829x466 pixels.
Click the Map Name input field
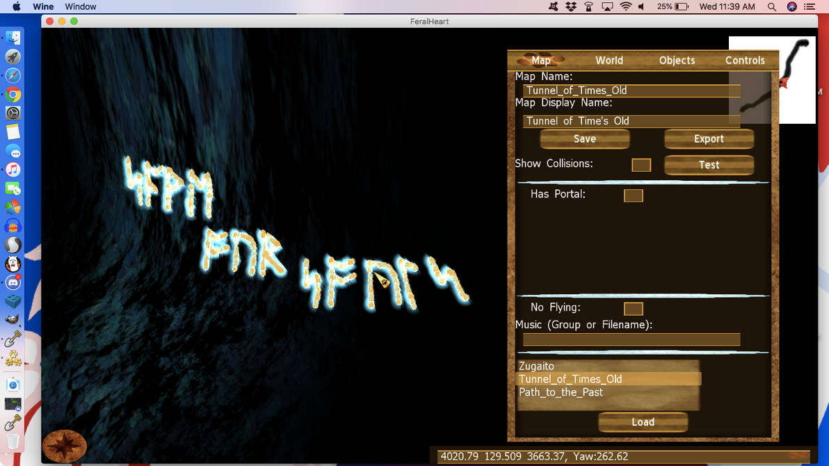pos(631,90)
